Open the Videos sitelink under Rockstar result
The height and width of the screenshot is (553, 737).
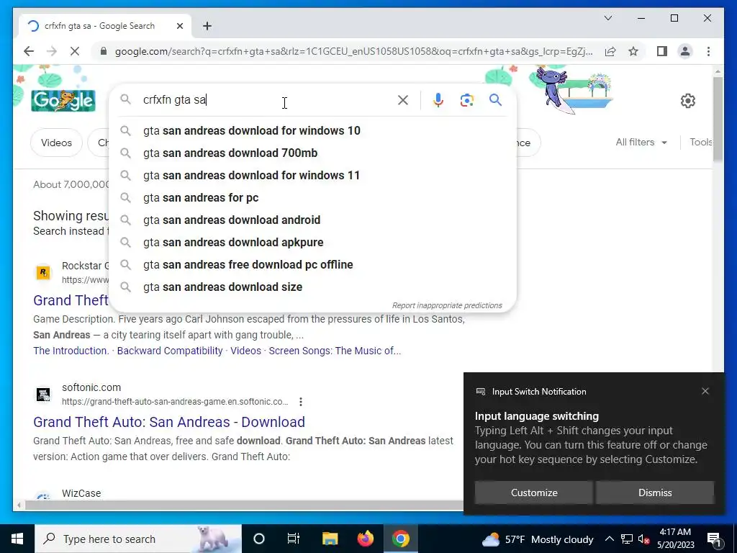246,351
